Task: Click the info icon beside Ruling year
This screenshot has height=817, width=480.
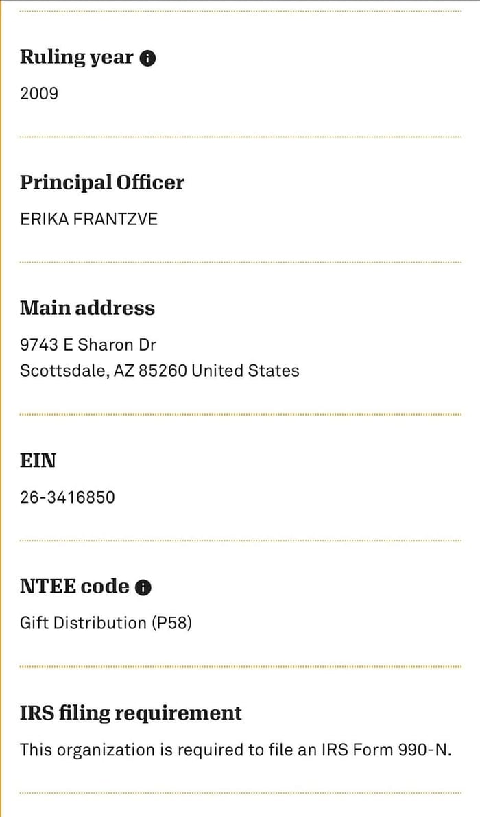Action: 147,58
